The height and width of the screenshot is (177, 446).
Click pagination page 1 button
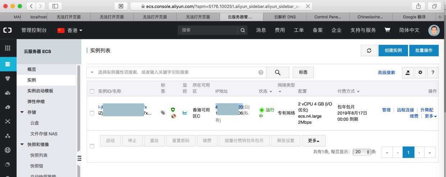pos(408,152)
